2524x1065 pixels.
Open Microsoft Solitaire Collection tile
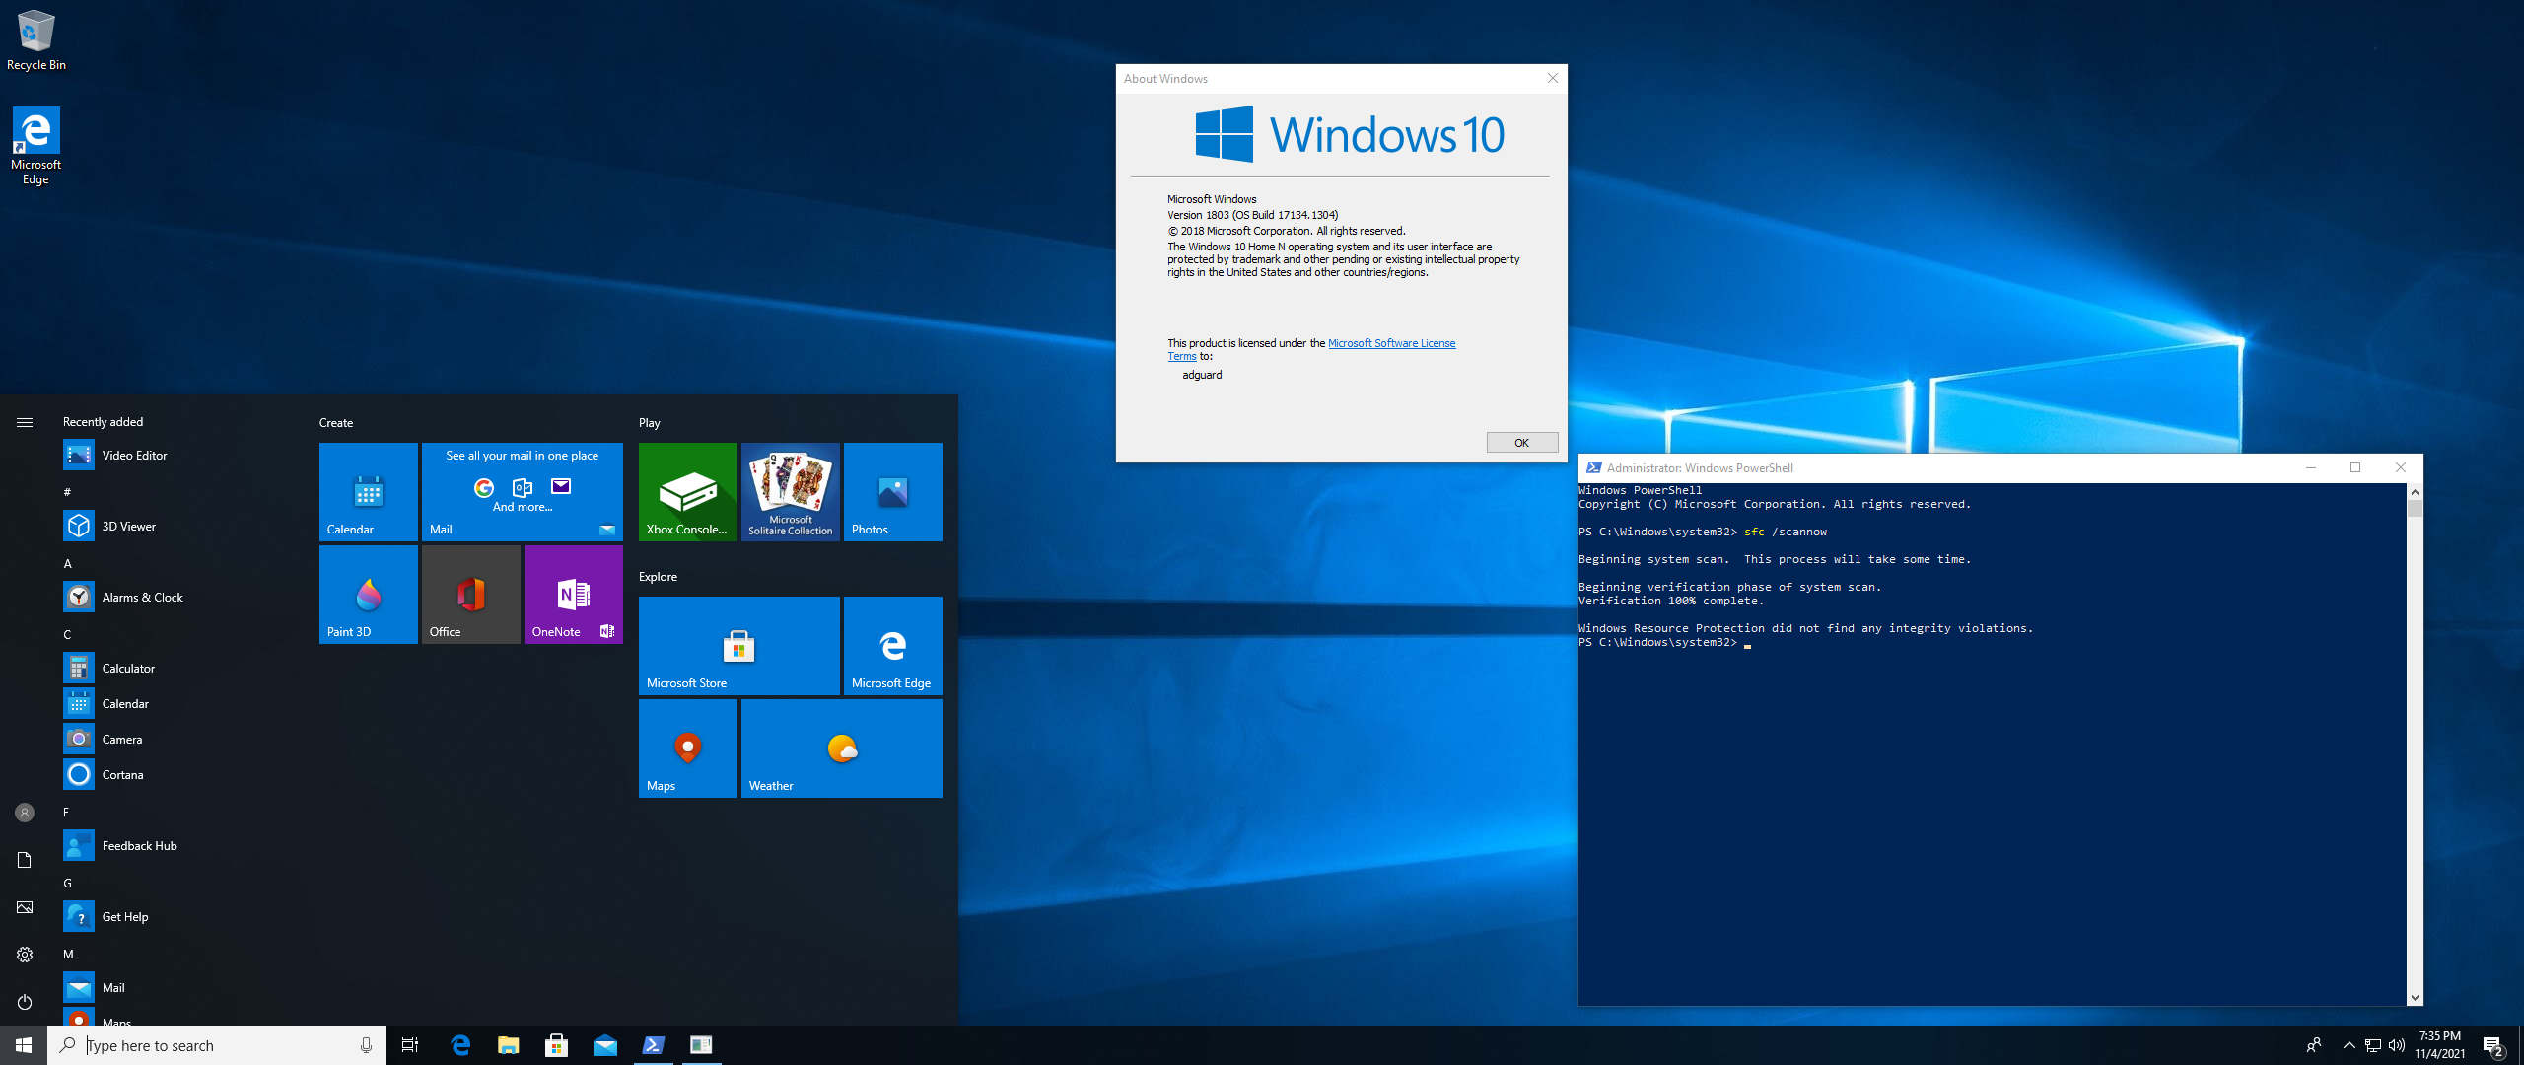point(791,492)
